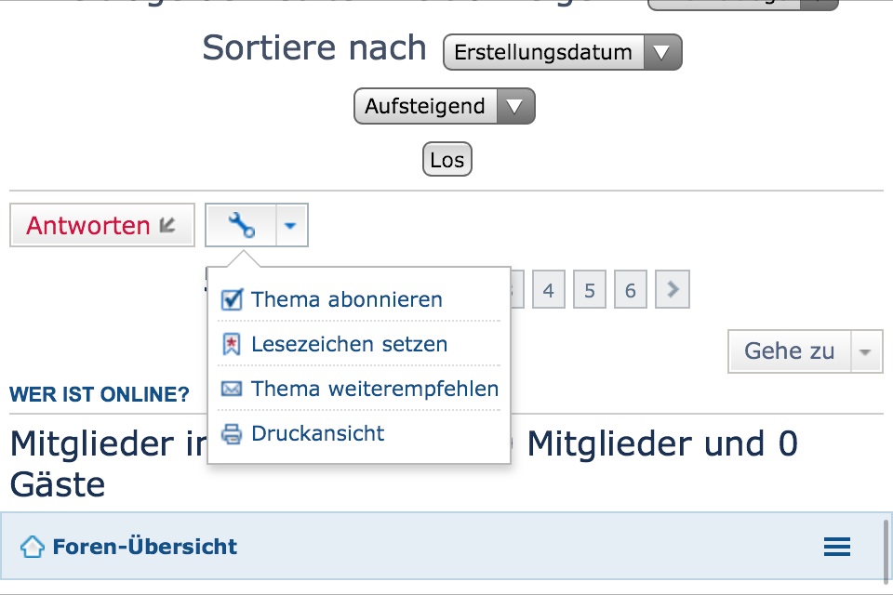Viewport: 893px width, 595px height.
Task: Open the Erstellungsdatum sort dropdown
Action: pos(562,52)
